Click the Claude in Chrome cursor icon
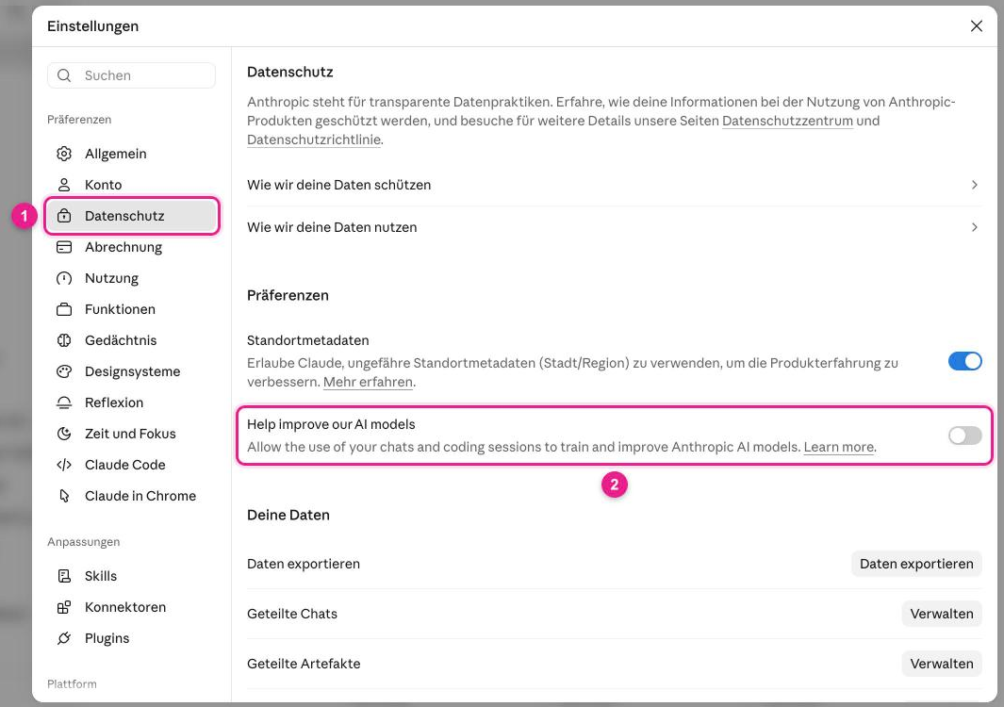Image resolution: width=1004 pixels, height=707 pixels. point(64,496)
